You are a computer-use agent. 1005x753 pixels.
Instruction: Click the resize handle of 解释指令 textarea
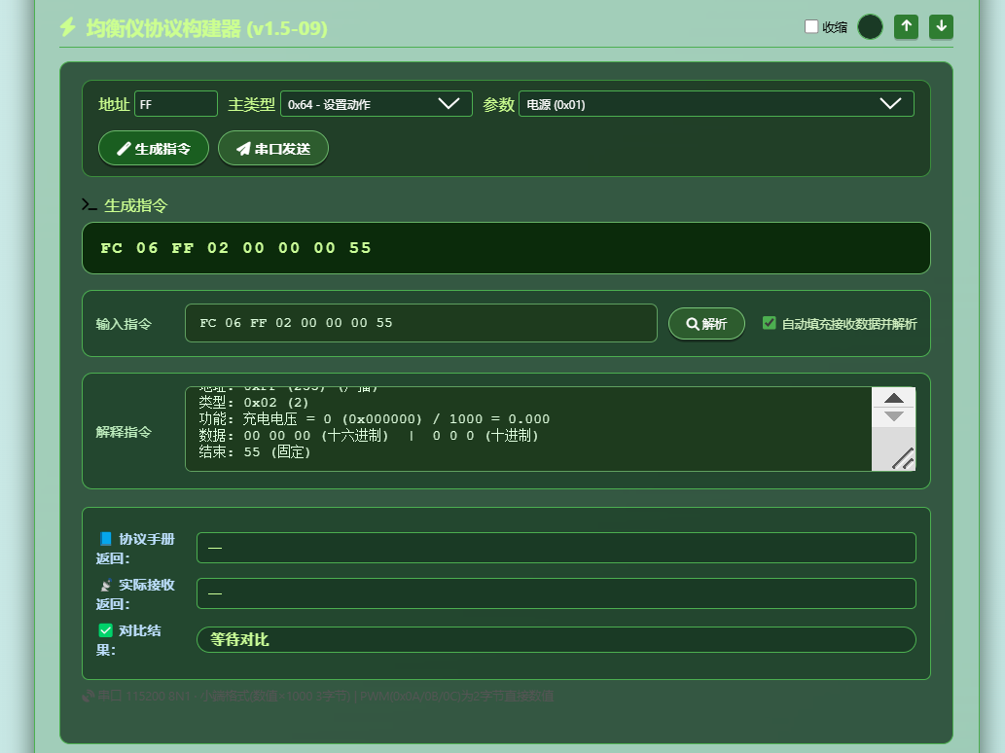(903, 458)
